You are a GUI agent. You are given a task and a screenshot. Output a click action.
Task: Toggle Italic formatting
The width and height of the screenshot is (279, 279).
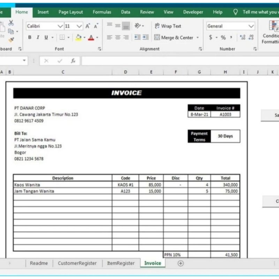38,37
